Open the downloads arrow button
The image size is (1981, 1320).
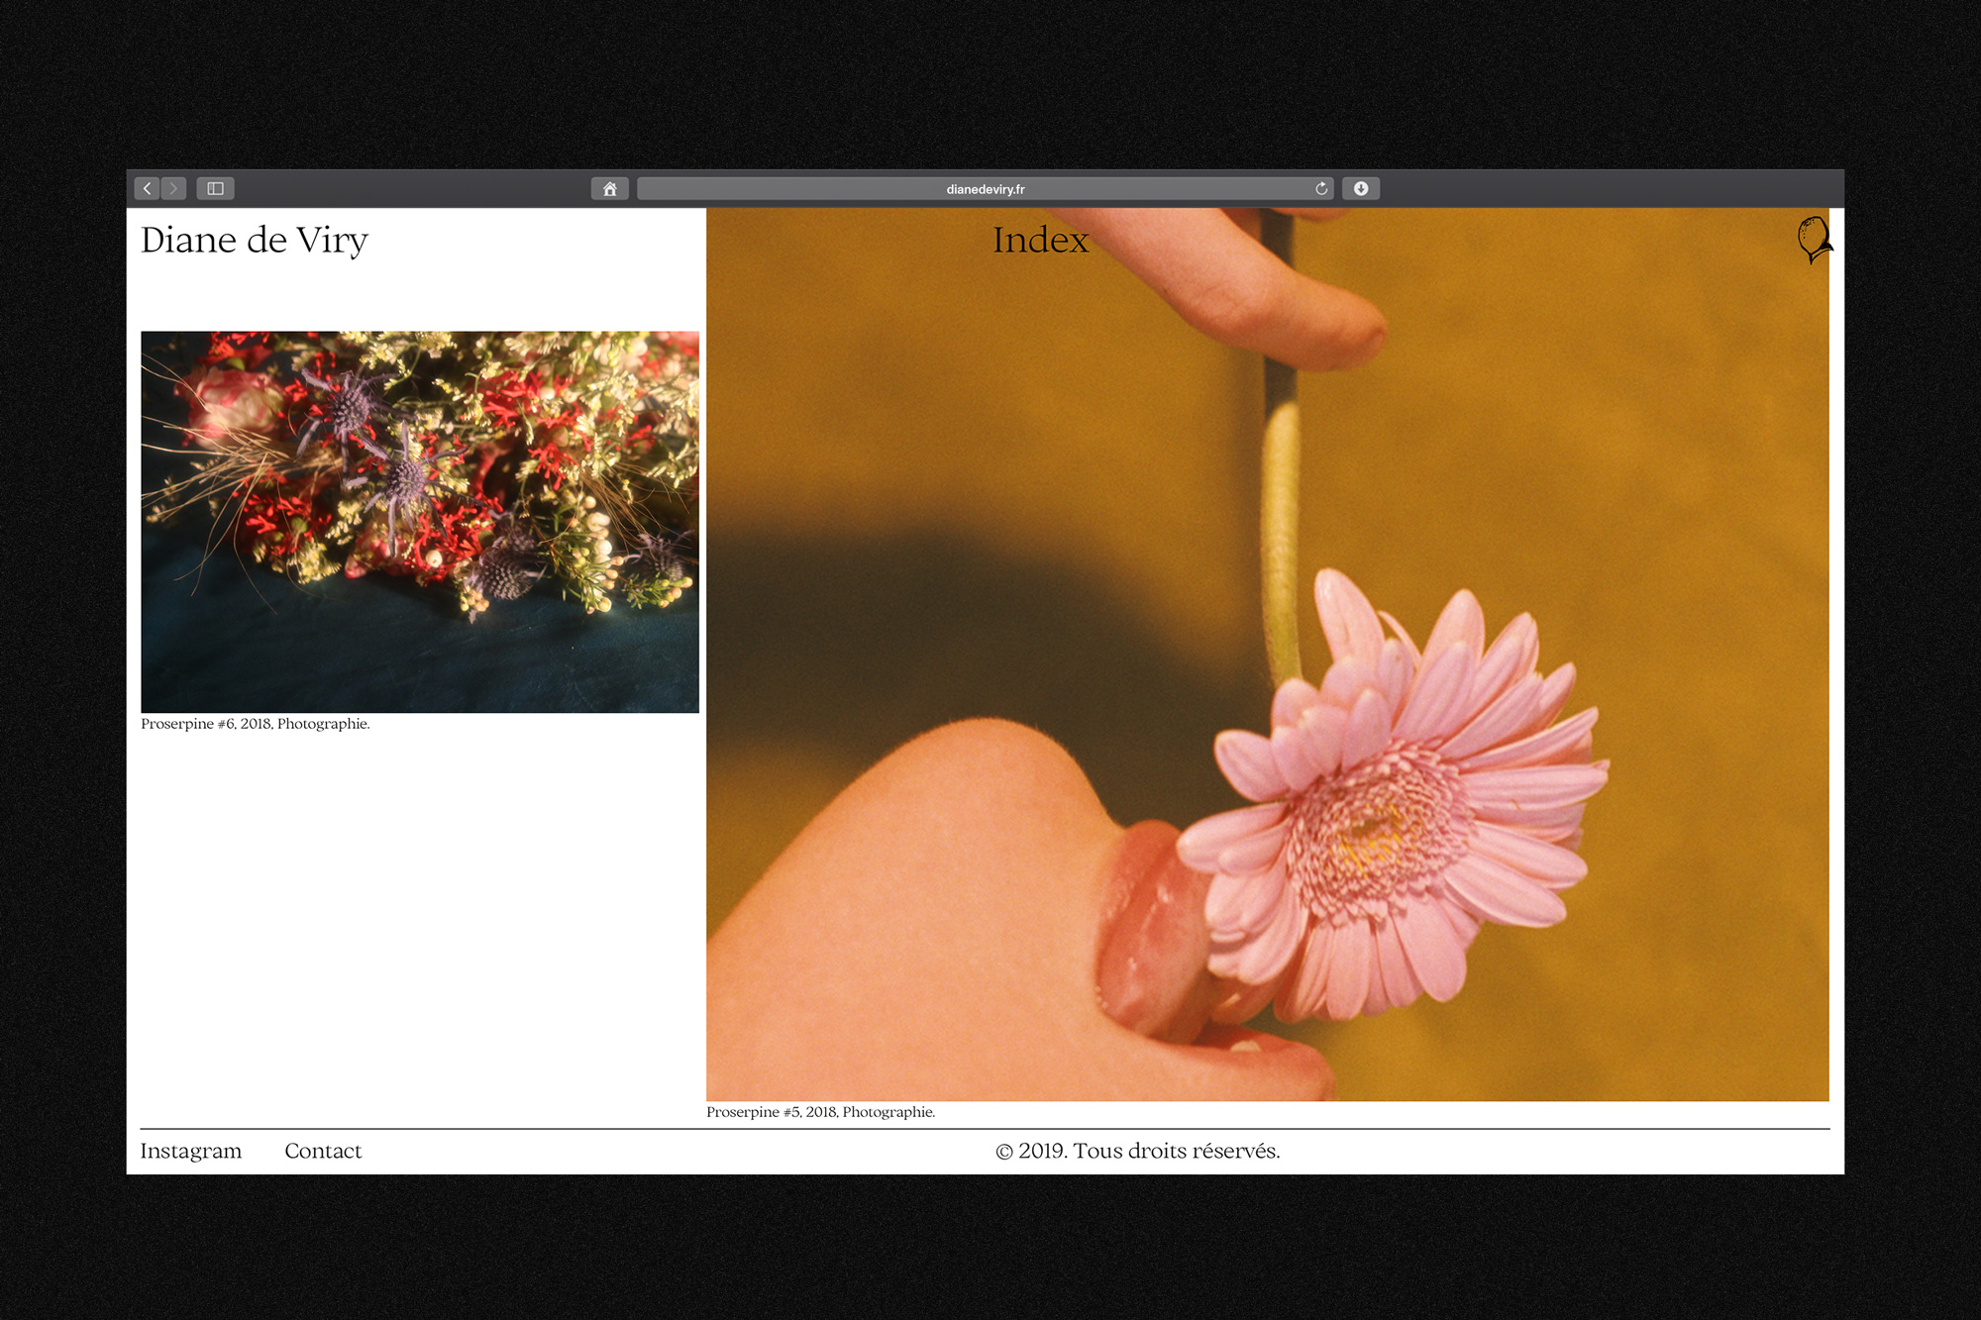[1360, 188]
